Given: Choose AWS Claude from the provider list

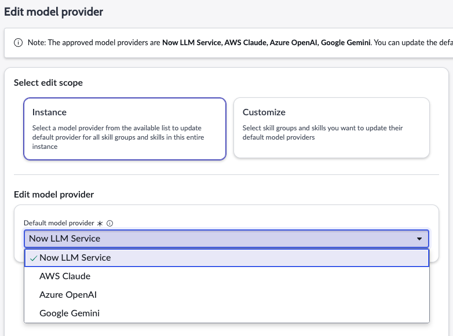Looking at the screenshot, I should pos(226,276).
